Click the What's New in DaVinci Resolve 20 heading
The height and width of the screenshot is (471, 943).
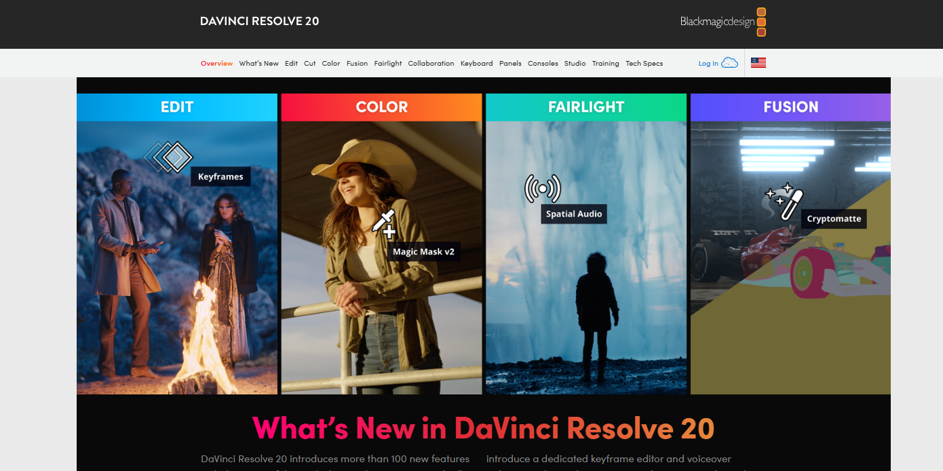click(x=484, y=428)
